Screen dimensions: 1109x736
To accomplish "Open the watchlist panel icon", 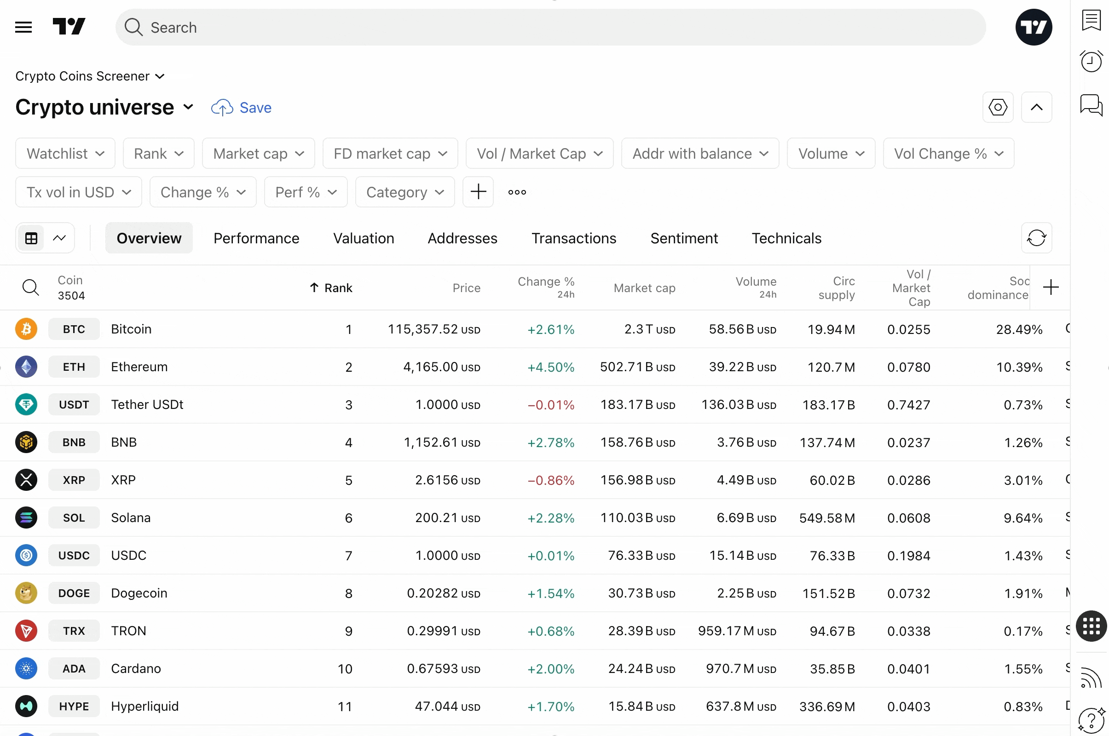I will coord(1091,21).
